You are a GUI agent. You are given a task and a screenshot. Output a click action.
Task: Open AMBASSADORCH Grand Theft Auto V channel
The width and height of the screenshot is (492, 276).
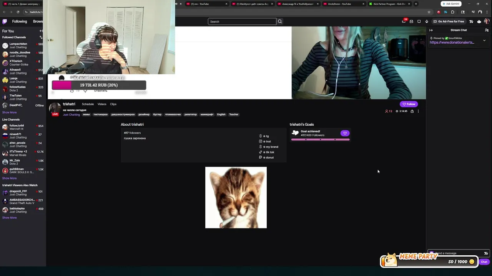(x=23, y=201)
